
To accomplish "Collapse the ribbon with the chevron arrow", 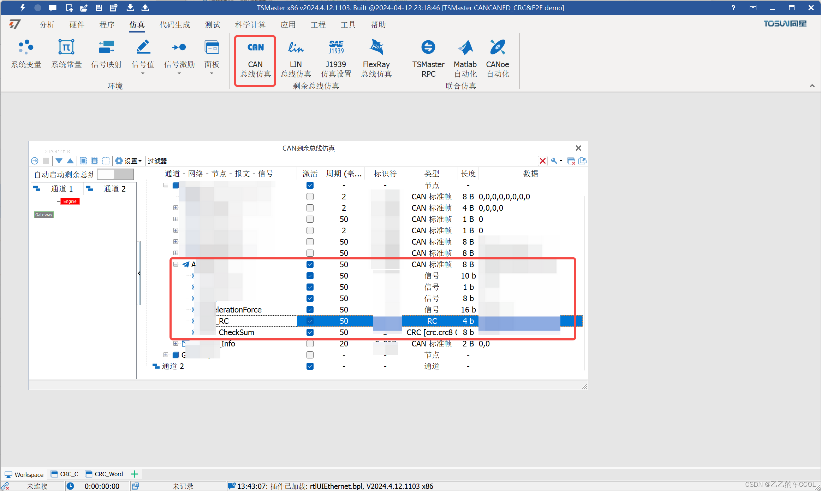I will coord(812,86).
